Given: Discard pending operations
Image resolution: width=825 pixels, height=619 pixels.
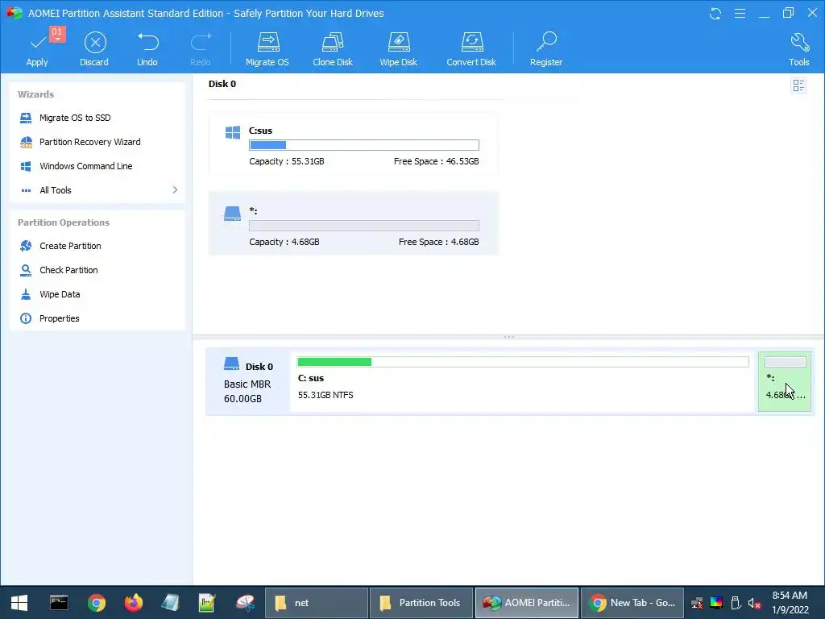Looking at the screenshot, I should point(95,50).
